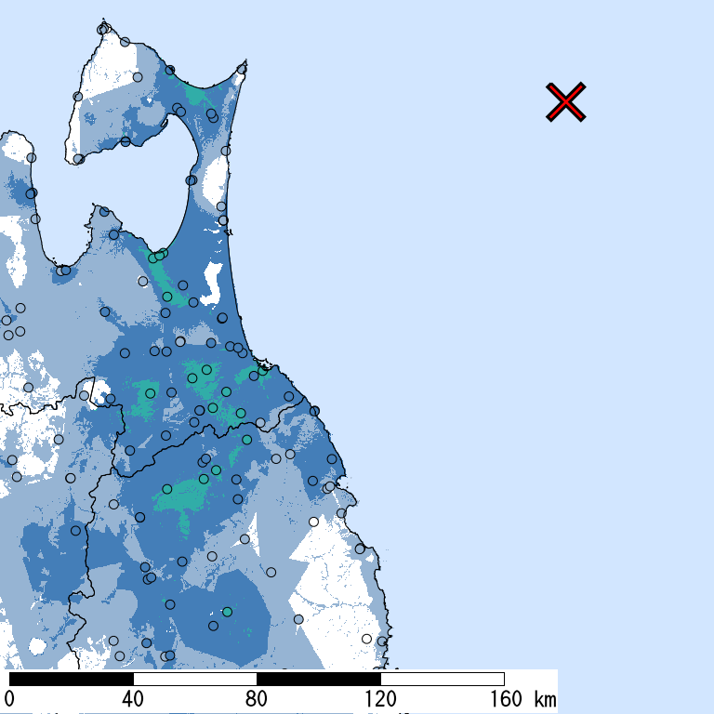Screen dimensions: 714x714
Task: Click the white scale segment between 40 and 80
Action: tap(194, 679)
